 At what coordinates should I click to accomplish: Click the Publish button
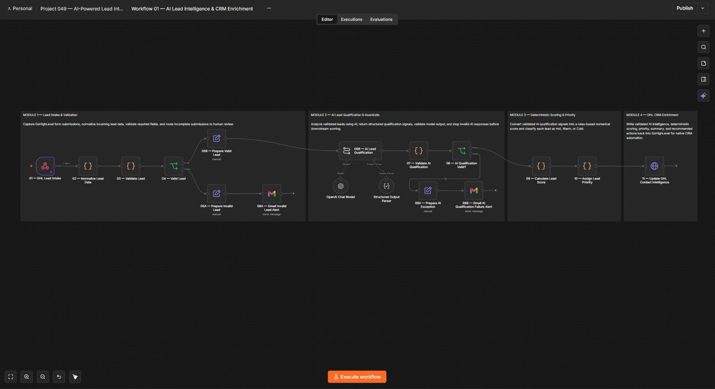685,8
